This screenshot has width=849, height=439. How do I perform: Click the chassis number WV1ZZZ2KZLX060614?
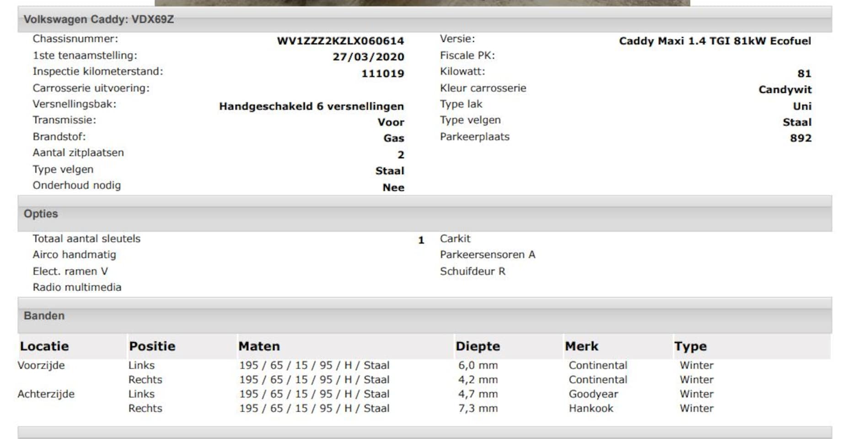[340, 41]
